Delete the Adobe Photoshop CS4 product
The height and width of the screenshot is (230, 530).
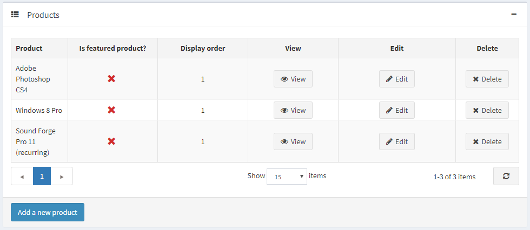pos(487,79)
